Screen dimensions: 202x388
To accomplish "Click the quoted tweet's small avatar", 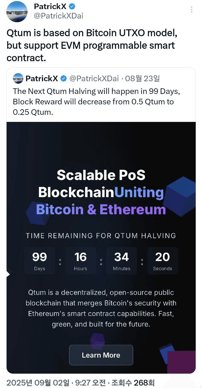I will point(18,79).
